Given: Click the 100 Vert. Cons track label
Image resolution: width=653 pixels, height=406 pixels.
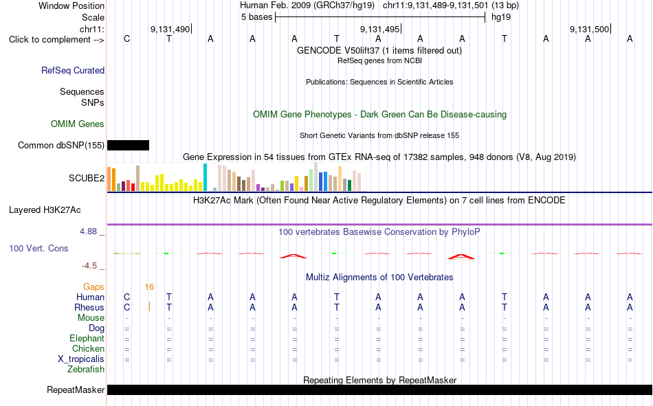Looking at the screenshot, I should point(38,249).
